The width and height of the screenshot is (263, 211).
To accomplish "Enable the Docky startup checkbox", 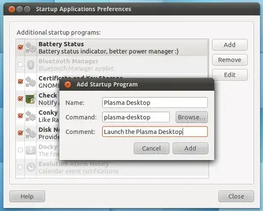I will point(20,150).
